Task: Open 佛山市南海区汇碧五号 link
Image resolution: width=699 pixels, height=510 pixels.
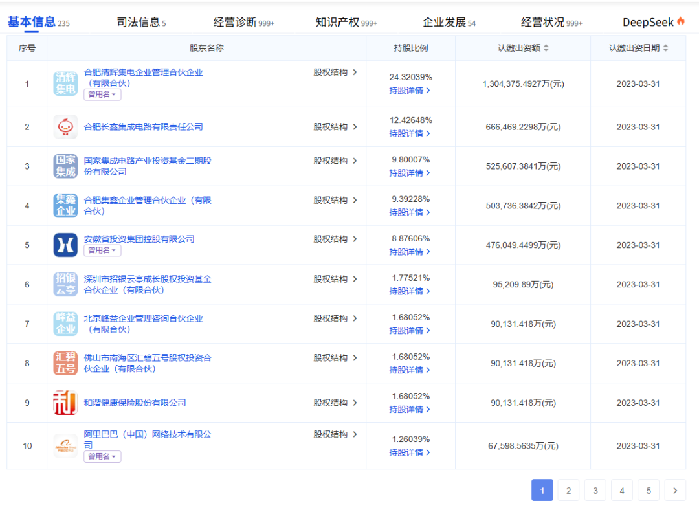Action: point(148,363)
